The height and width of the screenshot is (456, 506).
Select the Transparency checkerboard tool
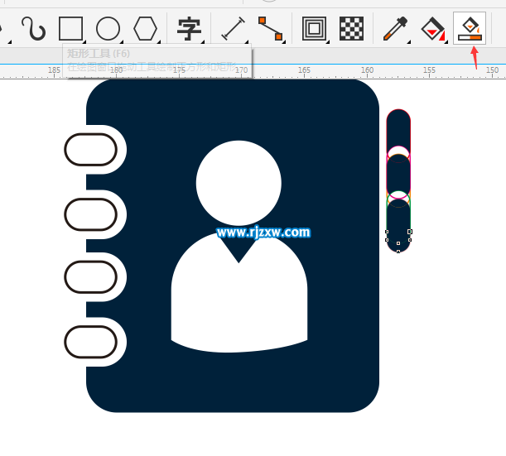pos(352,29)
